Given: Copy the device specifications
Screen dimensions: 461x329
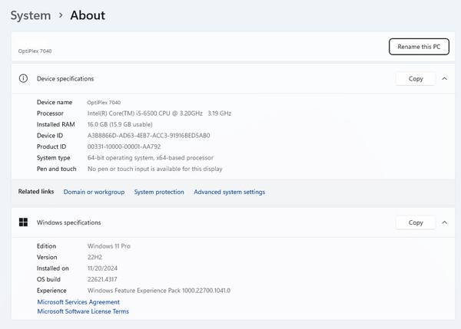Looking at the screenshot, I should click(x=416, y=78).
